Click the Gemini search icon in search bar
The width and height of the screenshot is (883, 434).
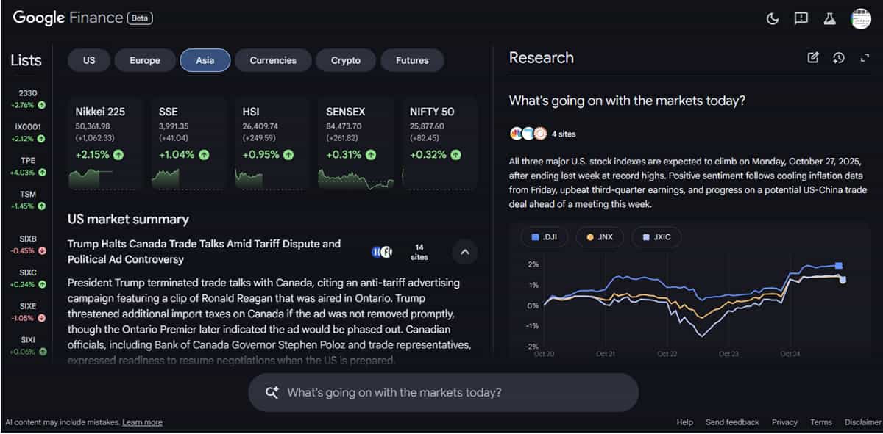coord(272,394)
